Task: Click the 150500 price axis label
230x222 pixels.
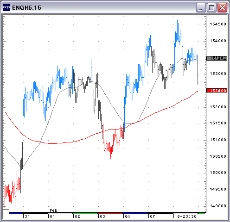Action: [x=218, y=156]
